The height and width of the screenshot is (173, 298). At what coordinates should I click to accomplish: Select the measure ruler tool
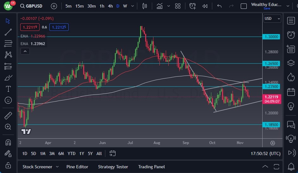(x=8, y=116)
